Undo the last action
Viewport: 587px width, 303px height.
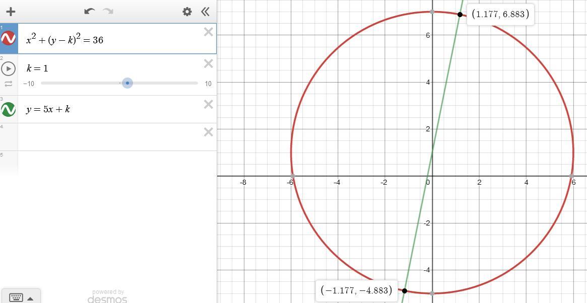tap(90, 12)
